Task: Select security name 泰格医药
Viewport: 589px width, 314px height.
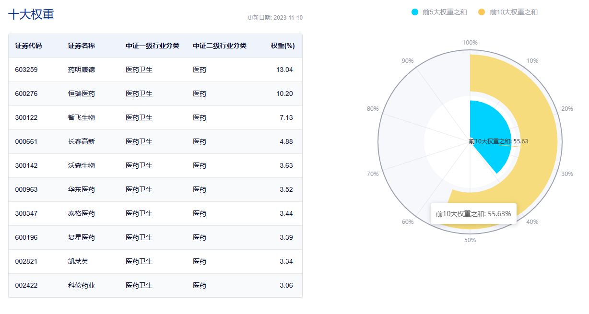Action: tap(82, 213)
